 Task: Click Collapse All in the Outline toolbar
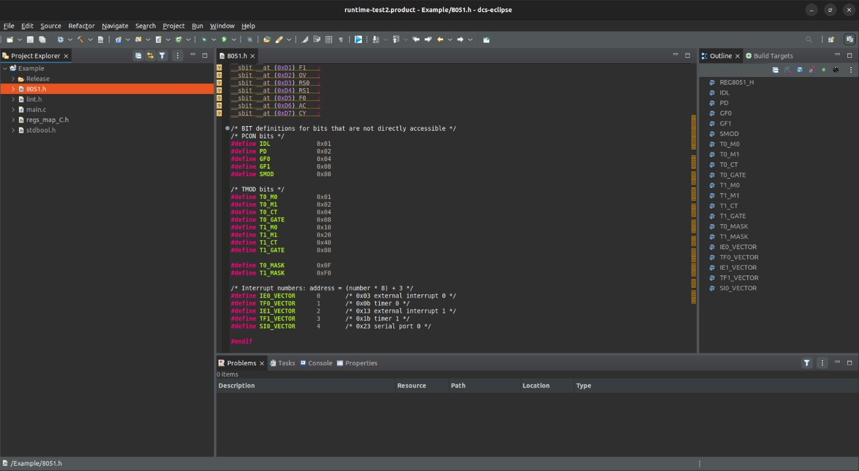click(776, 69)
